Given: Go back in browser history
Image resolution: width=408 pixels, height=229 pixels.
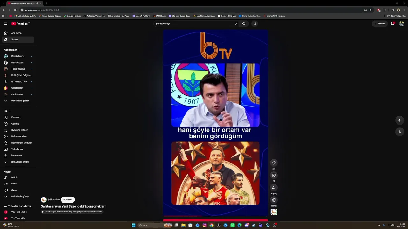Looking at the screenshot, I should pos(4,10).
